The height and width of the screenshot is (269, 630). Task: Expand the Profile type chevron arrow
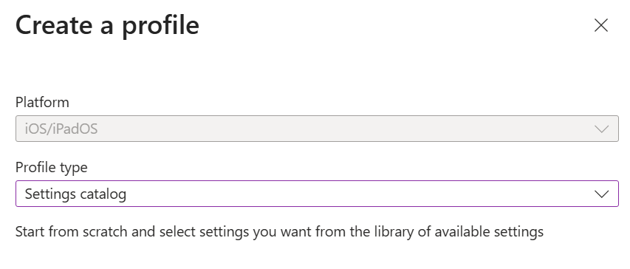coord(601,194)
